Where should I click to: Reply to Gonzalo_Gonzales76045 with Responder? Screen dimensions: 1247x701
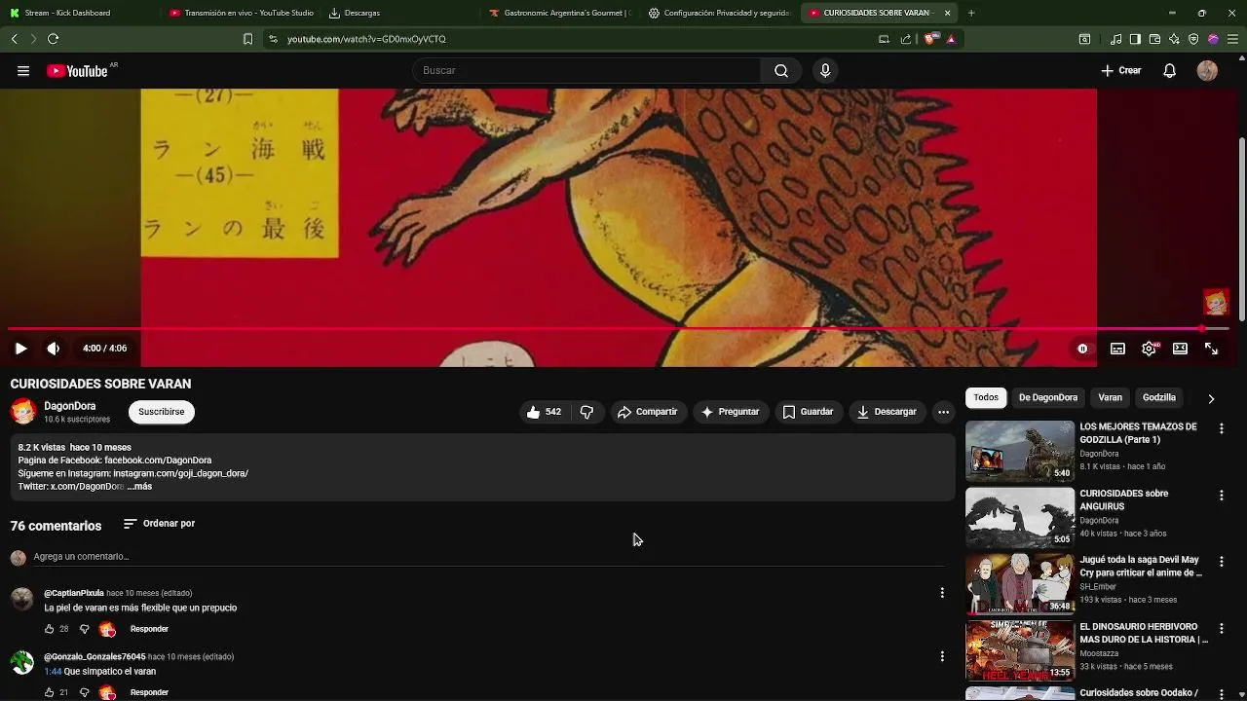click(x=149, y=692)
